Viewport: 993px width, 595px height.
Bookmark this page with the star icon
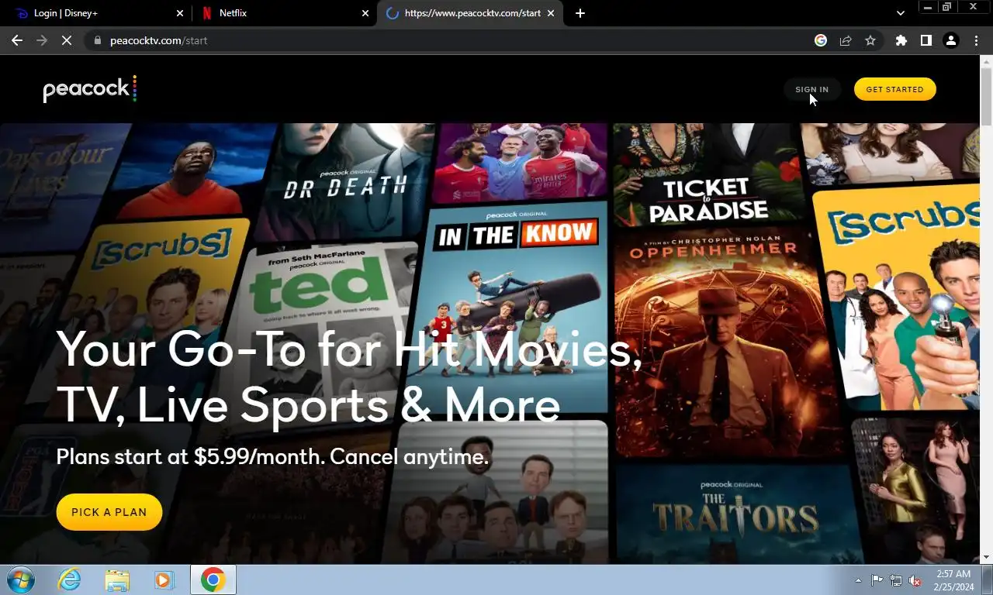(x=870, y=40)
